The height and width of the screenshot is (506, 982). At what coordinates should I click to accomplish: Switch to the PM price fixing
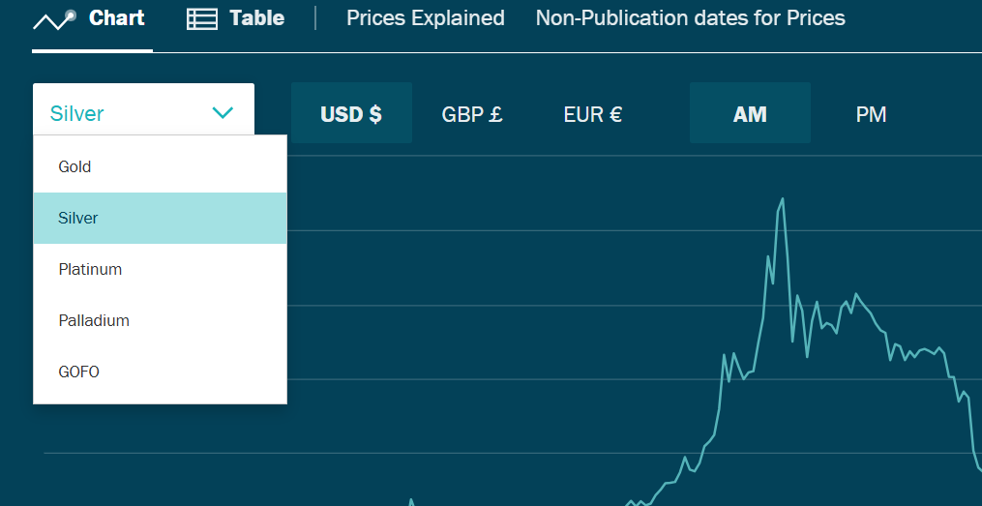(871, 114)
